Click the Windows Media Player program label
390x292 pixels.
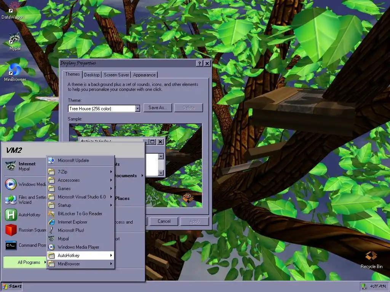[78, 247]
